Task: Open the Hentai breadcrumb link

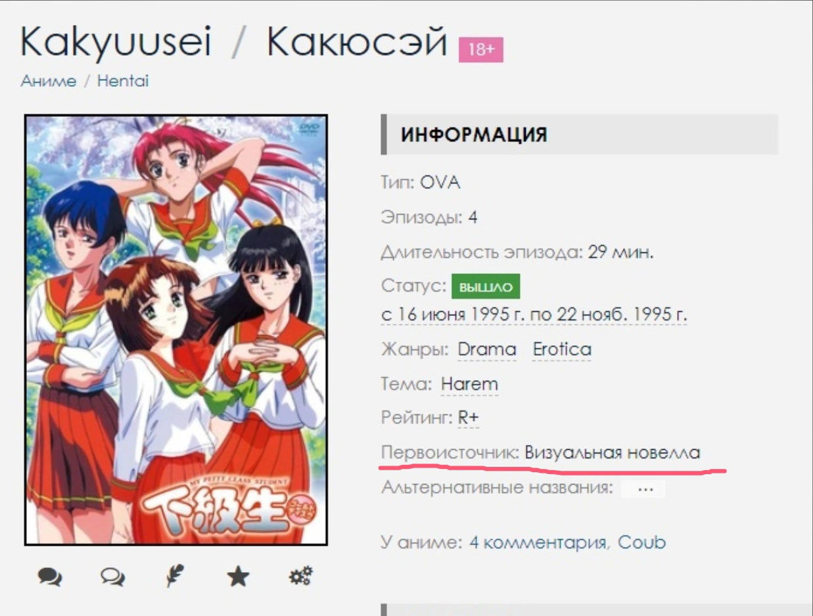Action: point(123,81)
